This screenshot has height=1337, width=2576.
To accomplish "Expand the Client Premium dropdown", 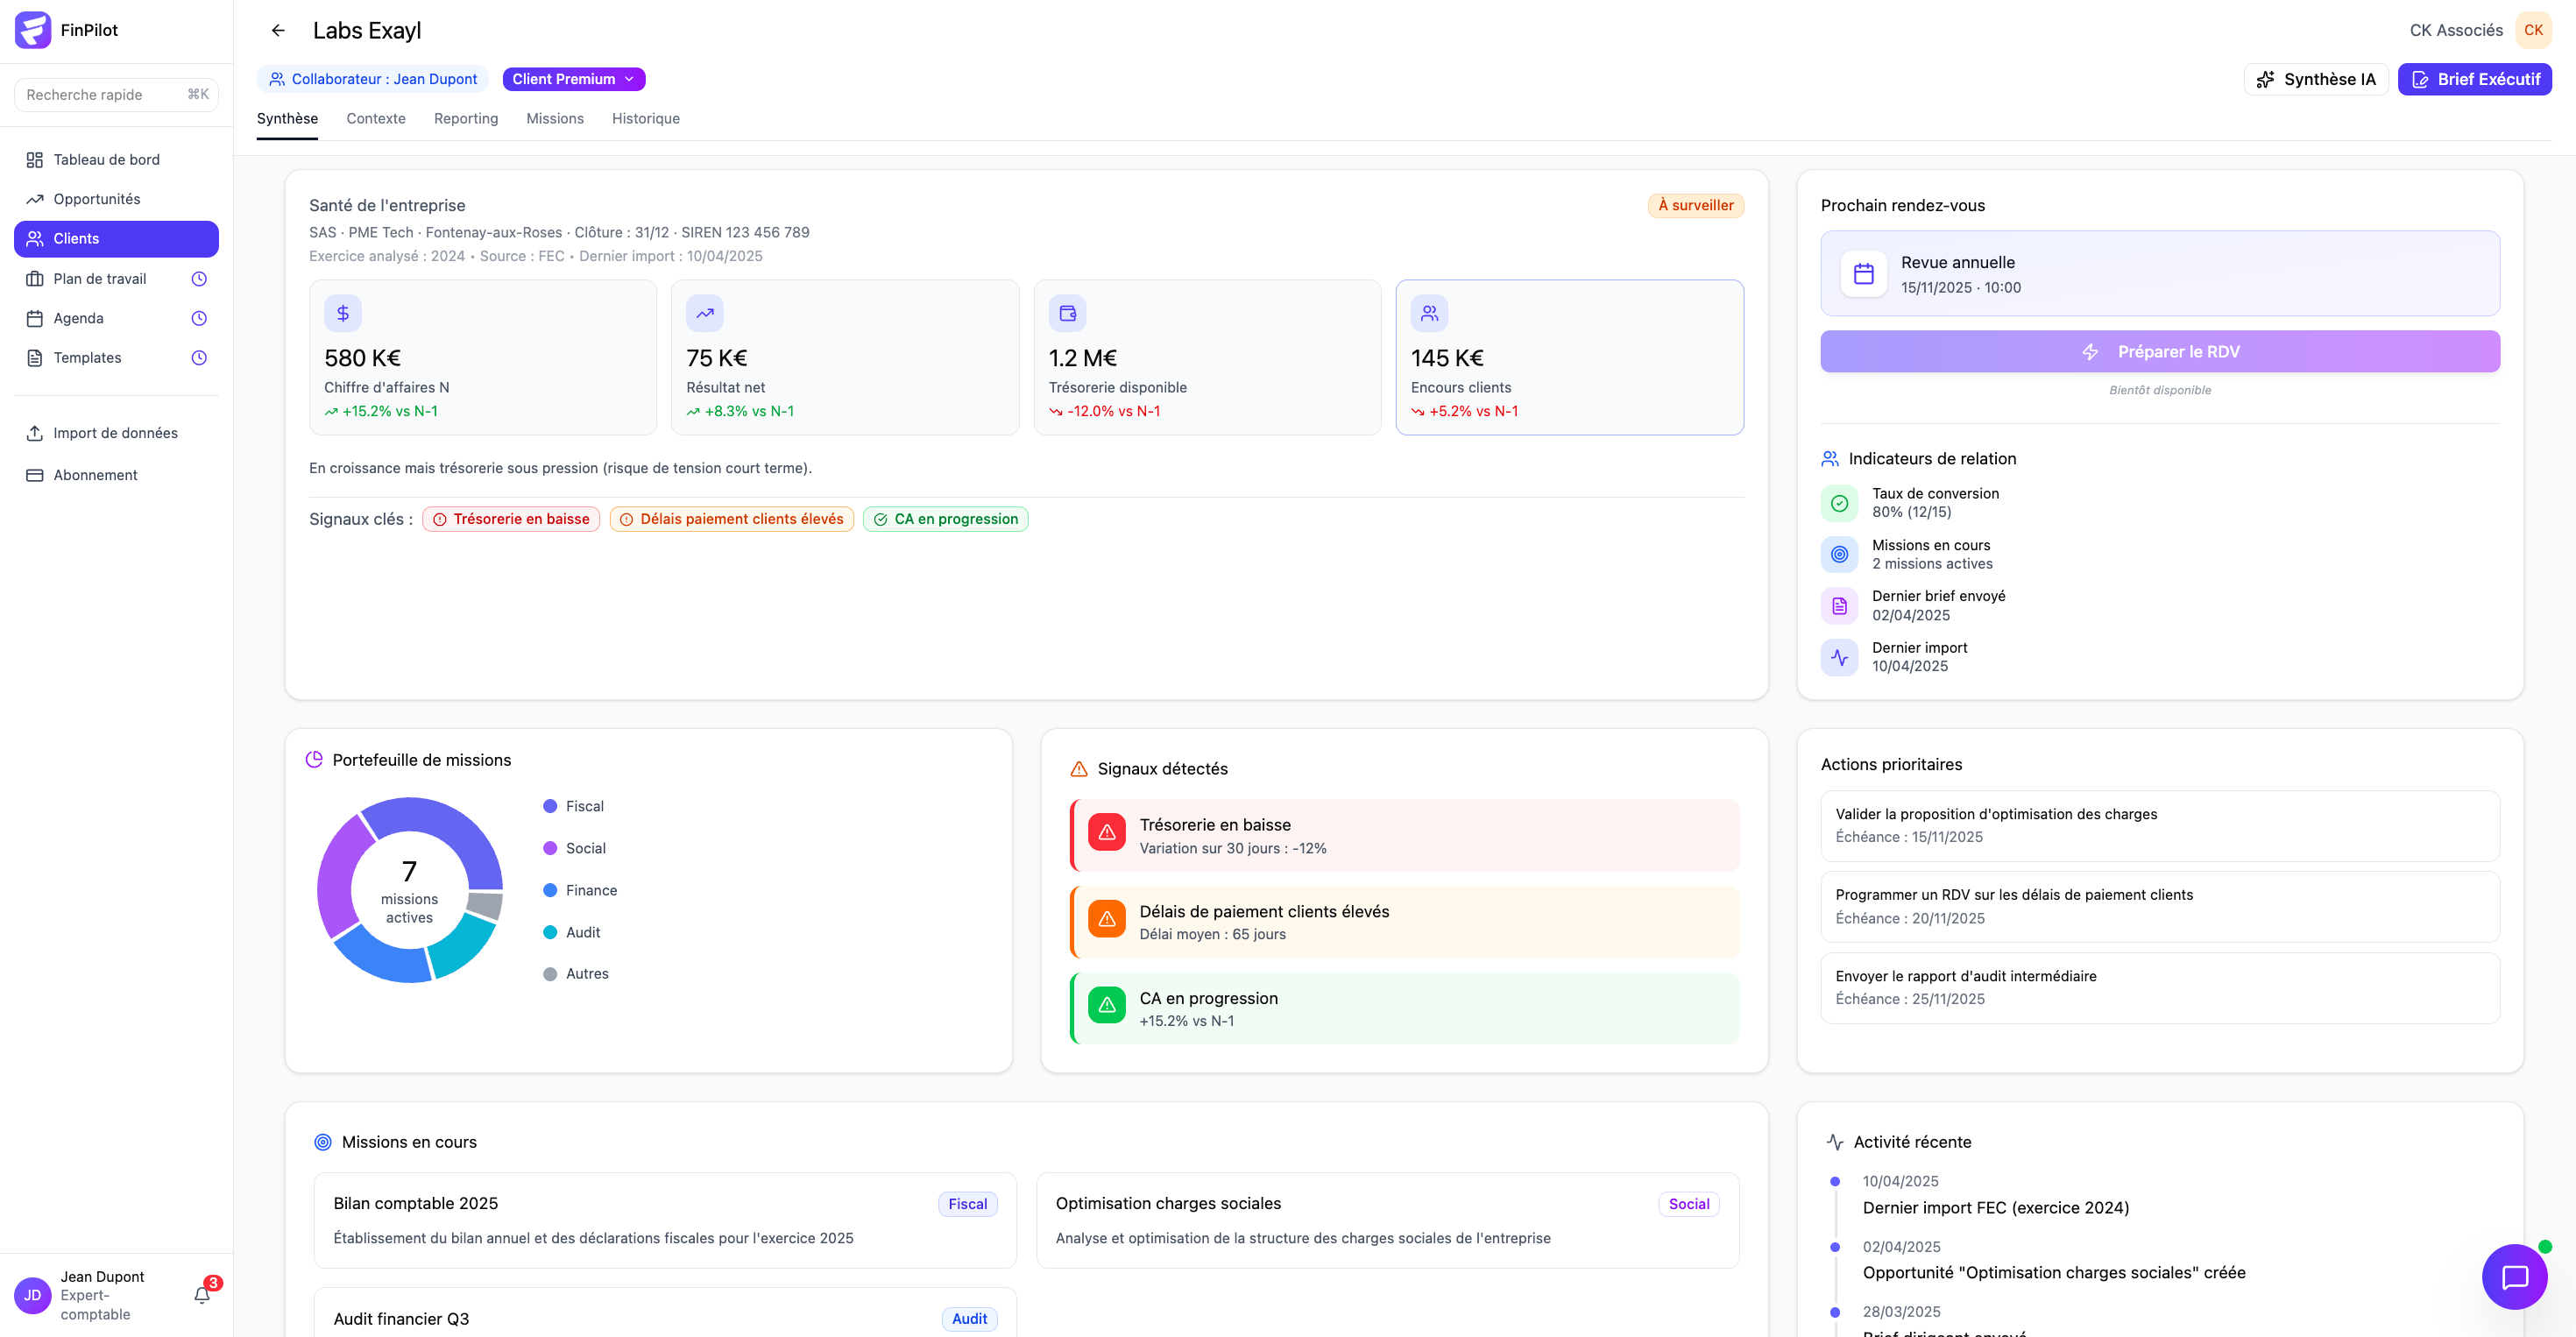I will [573, 79].
